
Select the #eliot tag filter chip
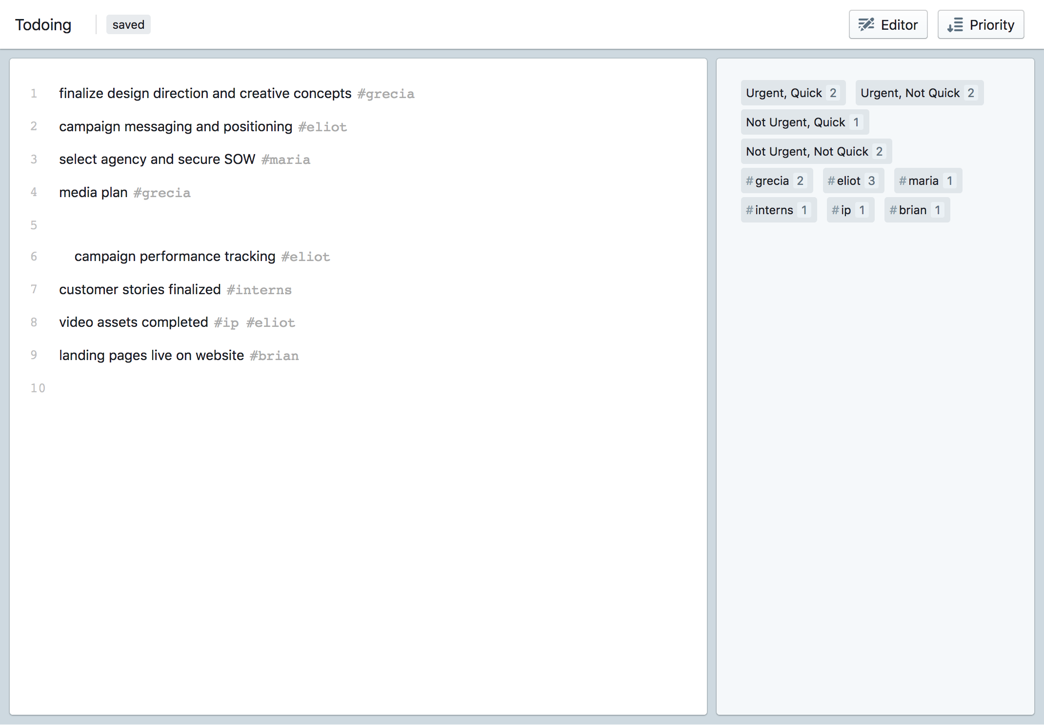coord(853,181)
